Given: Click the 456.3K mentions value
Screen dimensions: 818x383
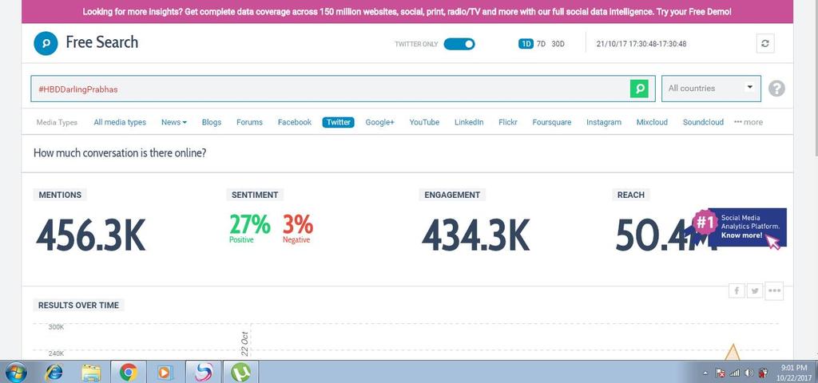Looking at the screenshot, I should [x=91, y=235].
